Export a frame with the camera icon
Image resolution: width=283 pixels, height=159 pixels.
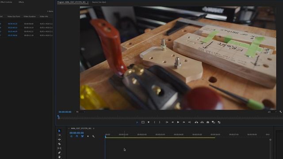[x=208, y=122]
